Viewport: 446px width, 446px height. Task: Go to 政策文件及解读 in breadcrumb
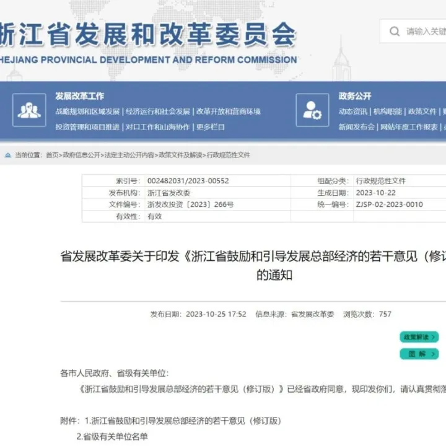coord(180,155)
